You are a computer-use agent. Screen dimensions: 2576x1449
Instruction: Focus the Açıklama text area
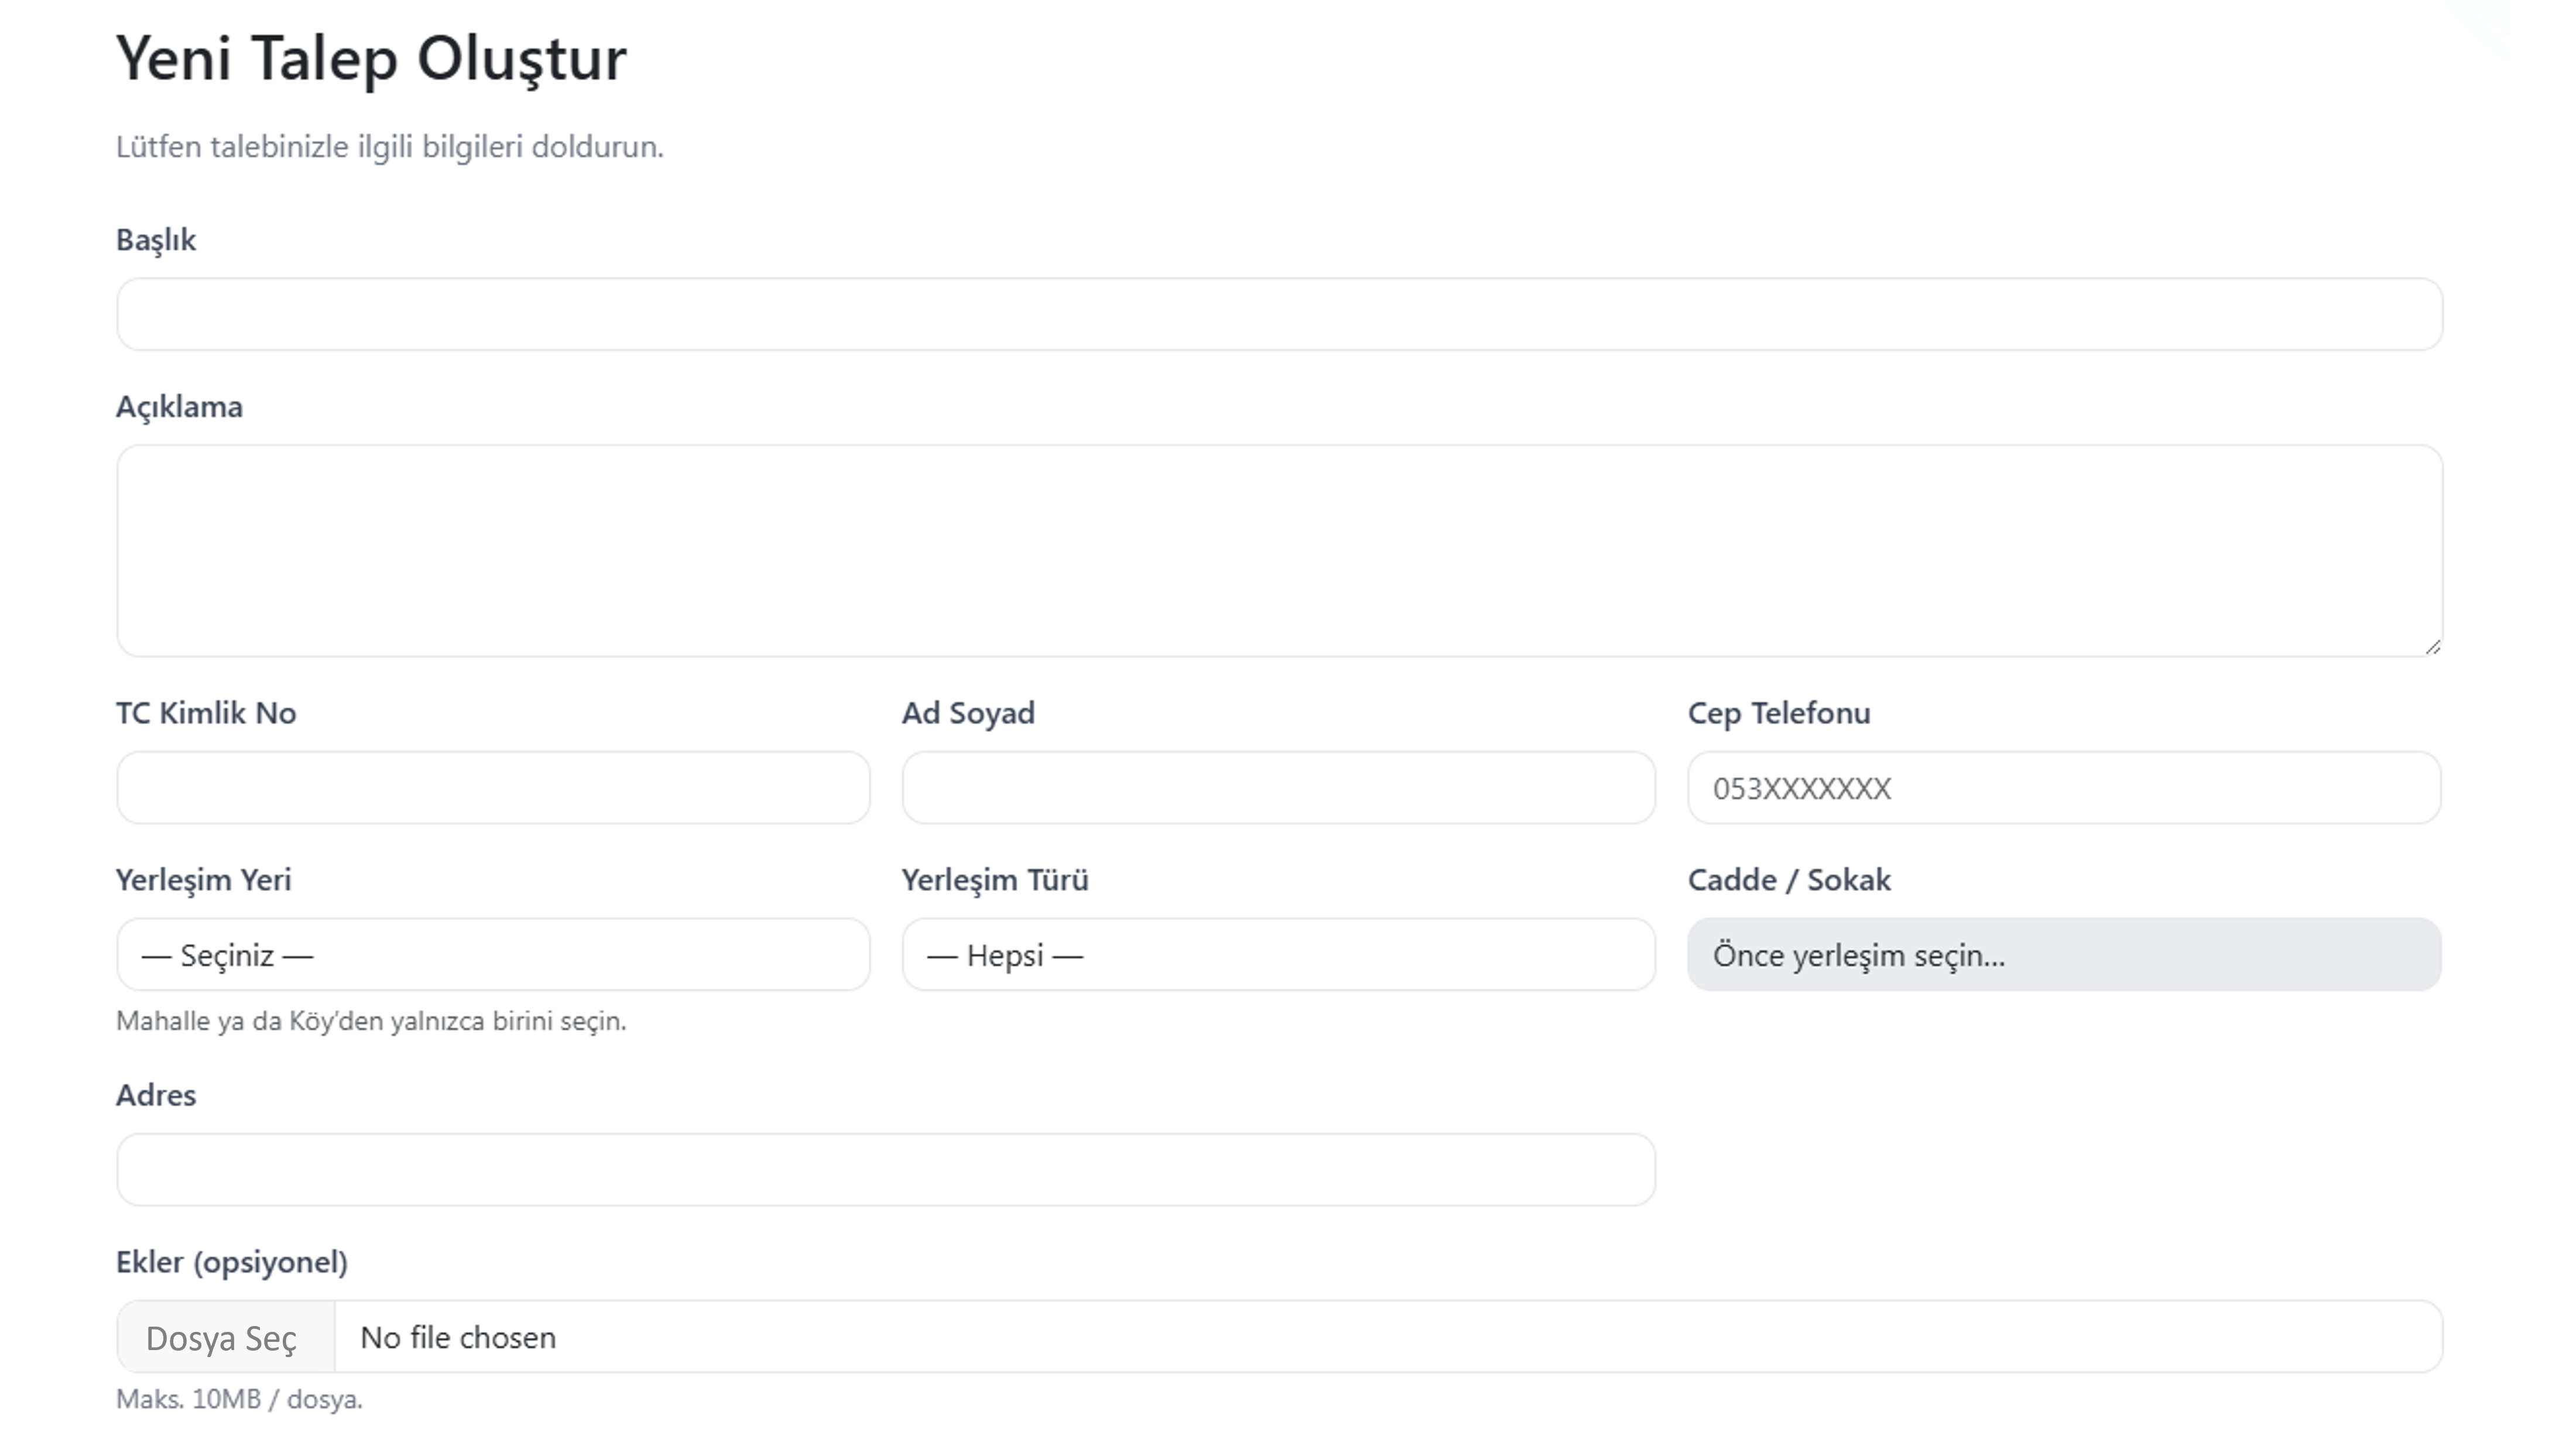point(1278,550)
